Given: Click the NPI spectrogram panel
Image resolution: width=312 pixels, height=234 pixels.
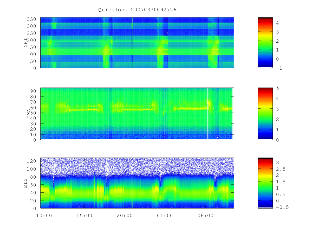Looking at the screenshot, I should point(137,43).
